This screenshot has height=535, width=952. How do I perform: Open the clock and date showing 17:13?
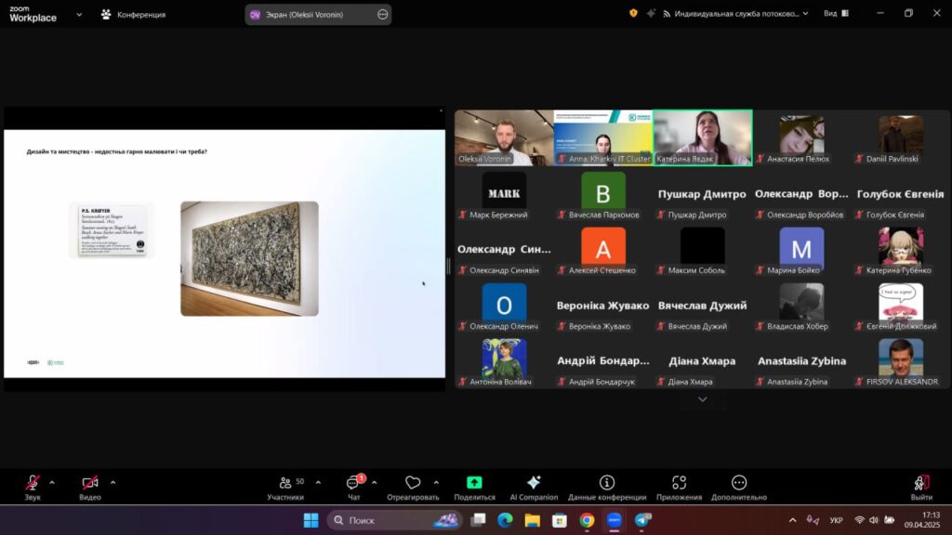point(921,520)
